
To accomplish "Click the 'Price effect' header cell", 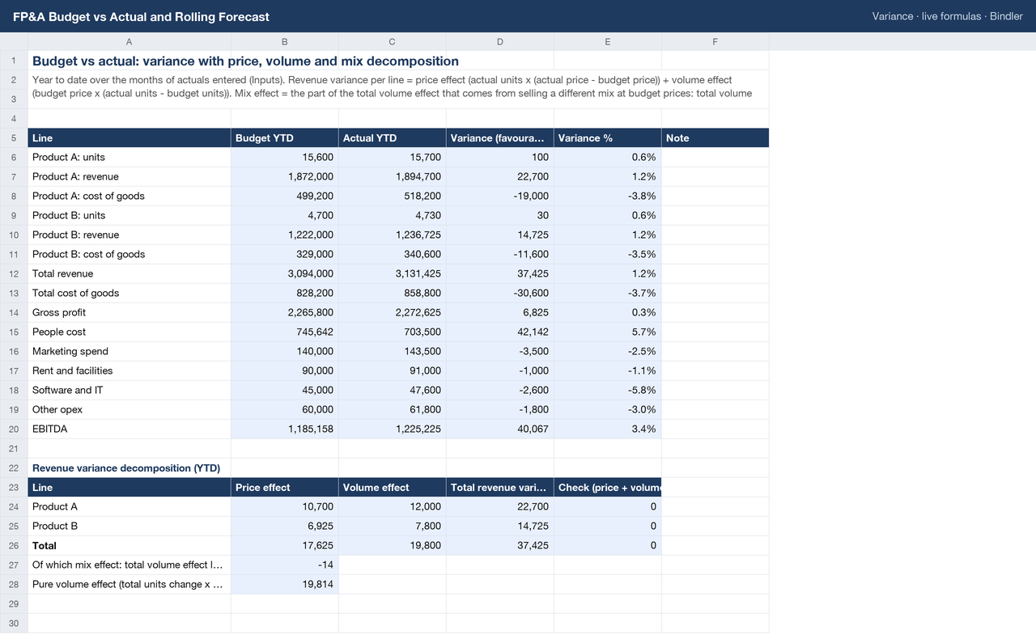I will [x=285, y=488].
